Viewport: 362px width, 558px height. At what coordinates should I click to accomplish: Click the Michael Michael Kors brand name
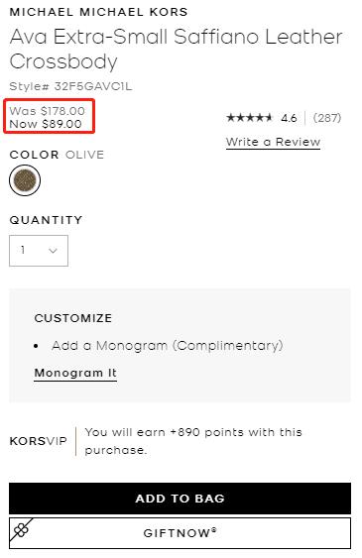tap(98, 12)
